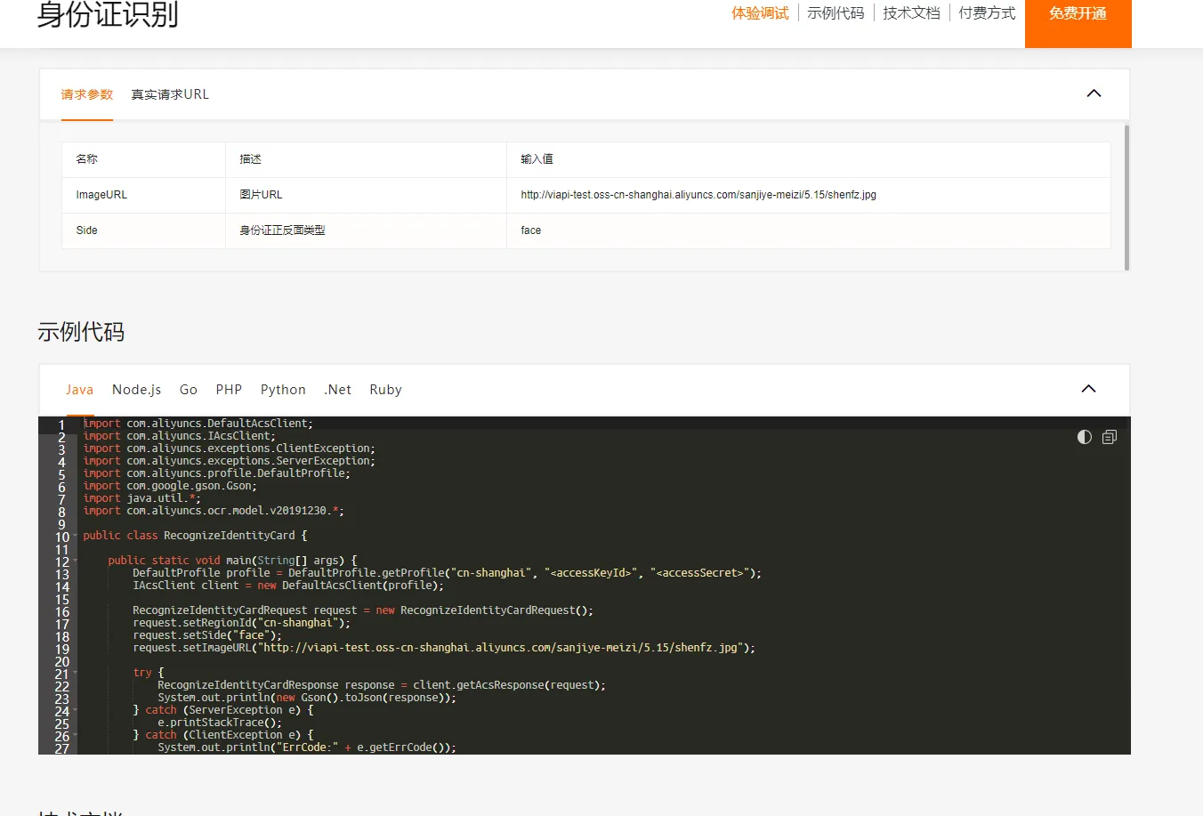Click the '身份证识别' page title
The image size is (1203, 816).
pos(108,14)
